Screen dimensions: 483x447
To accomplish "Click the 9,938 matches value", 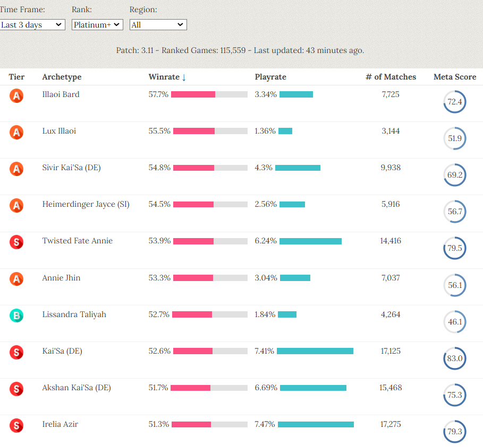I will pyautogui.click(x=391, y=168).
